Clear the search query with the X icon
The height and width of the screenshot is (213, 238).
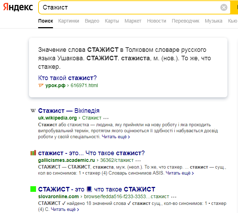(x=224, y=7)
